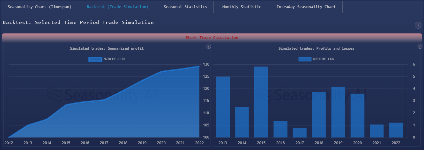424x150 pixels.
Task: Click 2020 data point on summarised profit line
Action: click(x=161, y=72)
